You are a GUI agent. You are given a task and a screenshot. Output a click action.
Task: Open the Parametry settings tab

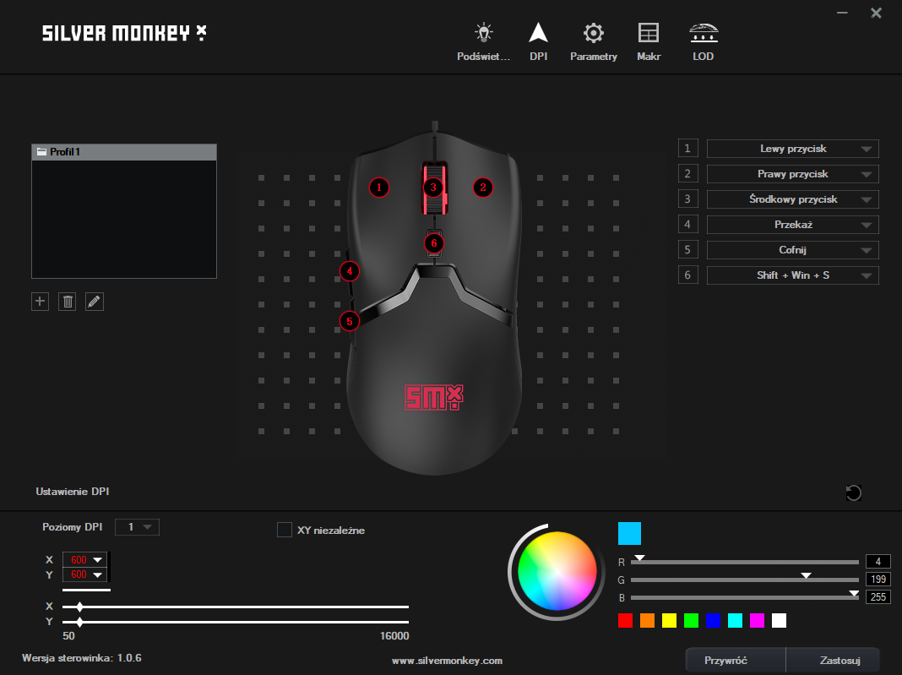tap(593, 42)
